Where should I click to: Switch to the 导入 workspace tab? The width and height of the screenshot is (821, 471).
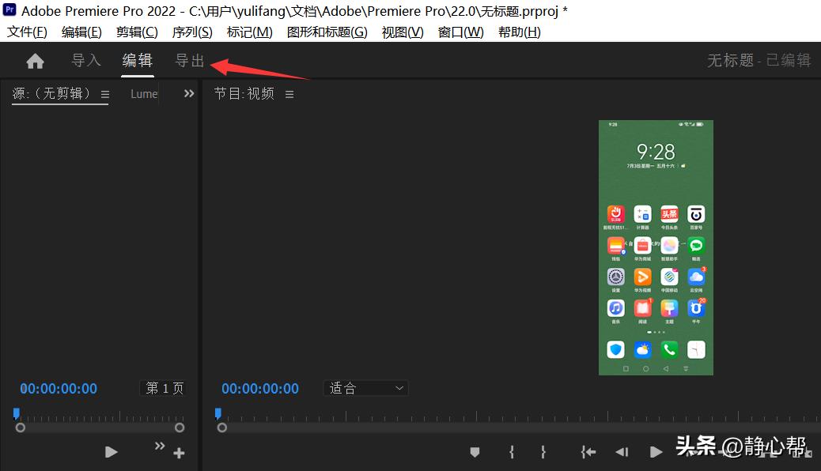(x=86, y=61)
